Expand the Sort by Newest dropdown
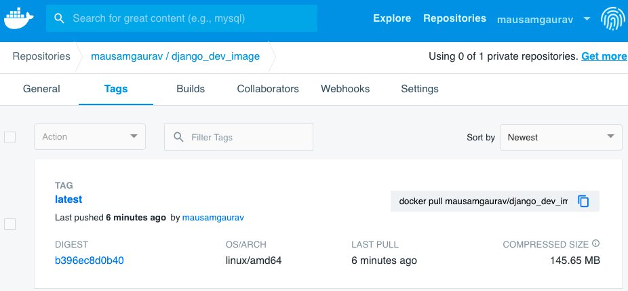Image resolution: width=628 pixels, height=291 pixels. 561,137
